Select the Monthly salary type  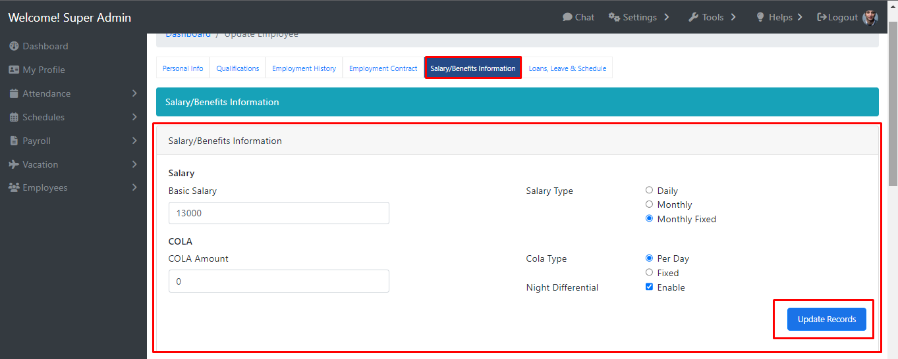coord(649,204)
